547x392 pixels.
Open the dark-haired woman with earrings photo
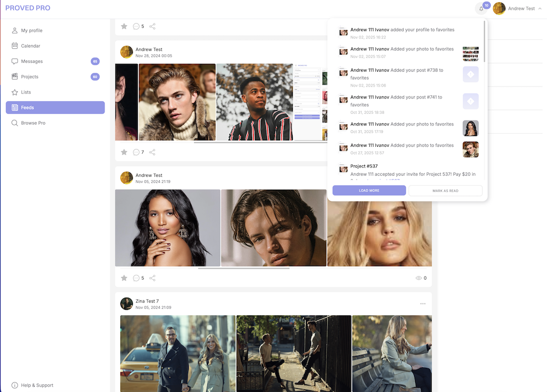168,228
